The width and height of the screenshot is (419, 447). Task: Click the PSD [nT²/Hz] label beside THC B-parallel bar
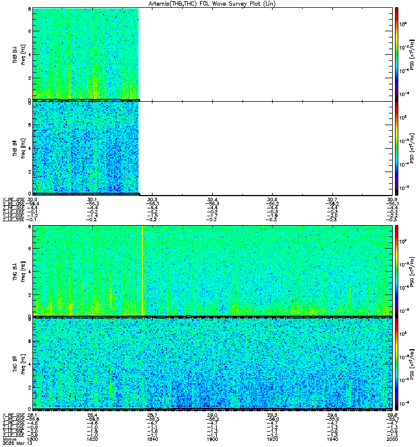tap(412, 364)
